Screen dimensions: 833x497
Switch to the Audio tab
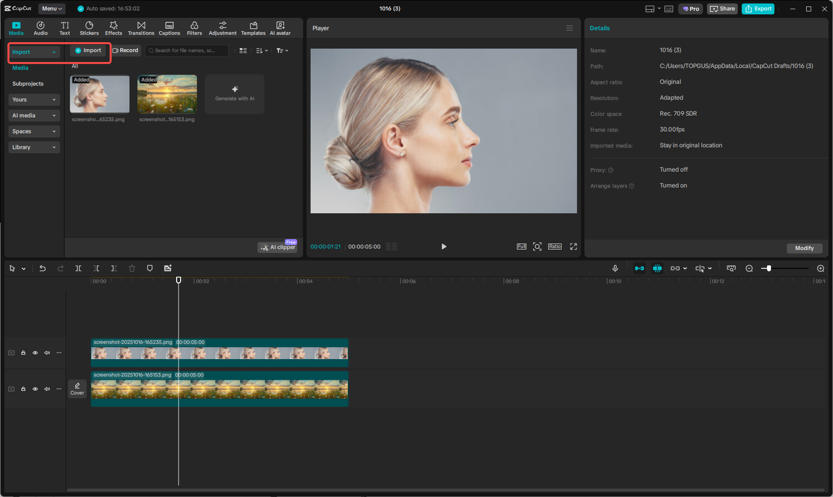coord(40,28)
